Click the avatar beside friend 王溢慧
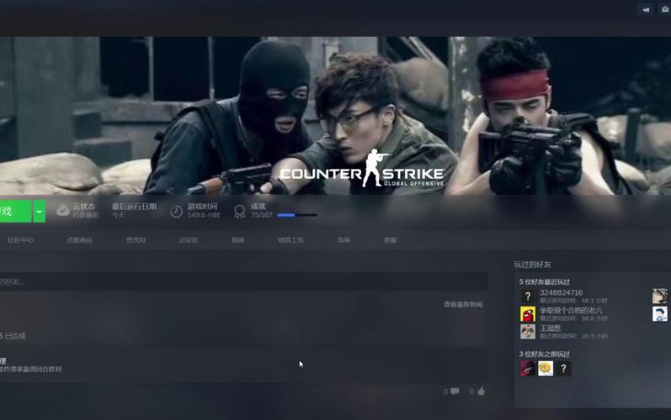This screenshot has height=420, width=671. pos(528,332)
